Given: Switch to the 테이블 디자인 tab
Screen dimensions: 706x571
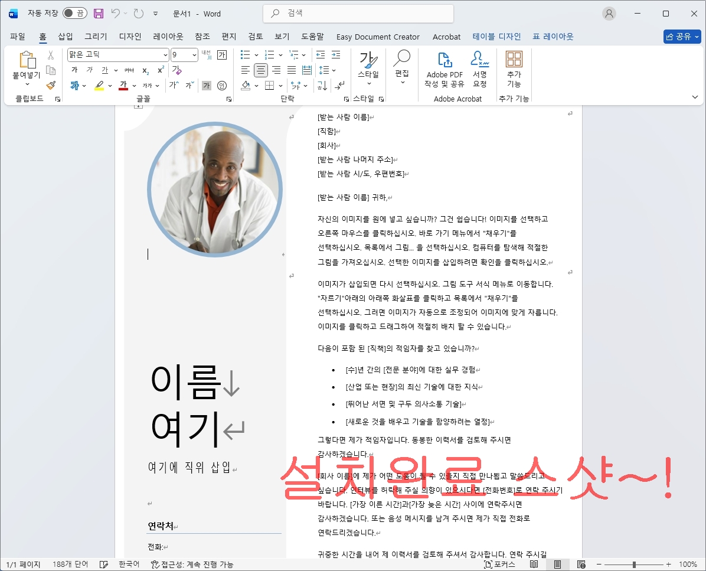Looking at the screenshot, I should tap(496, 37).
